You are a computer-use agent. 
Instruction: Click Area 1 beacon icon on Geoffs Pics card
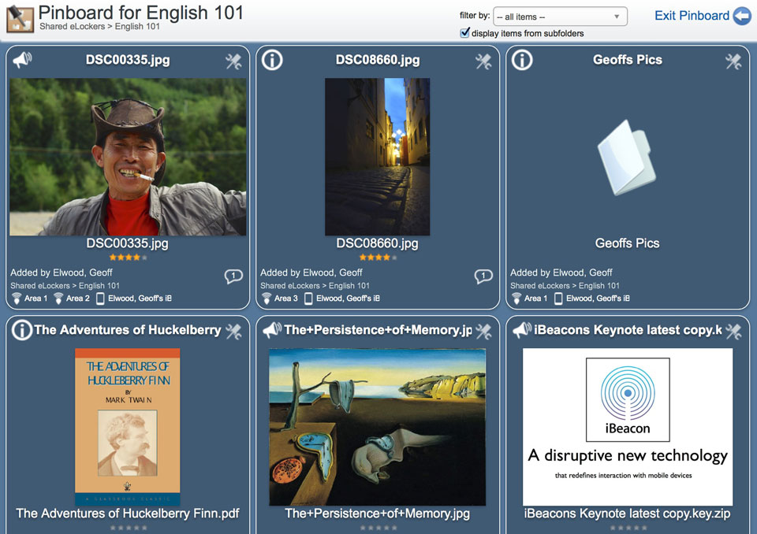pyautogui.click(x=516, y=299)
